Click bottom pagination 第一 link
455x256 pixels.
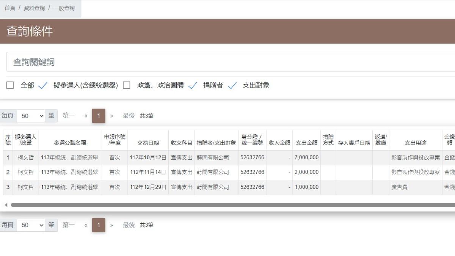coord(69,225)
